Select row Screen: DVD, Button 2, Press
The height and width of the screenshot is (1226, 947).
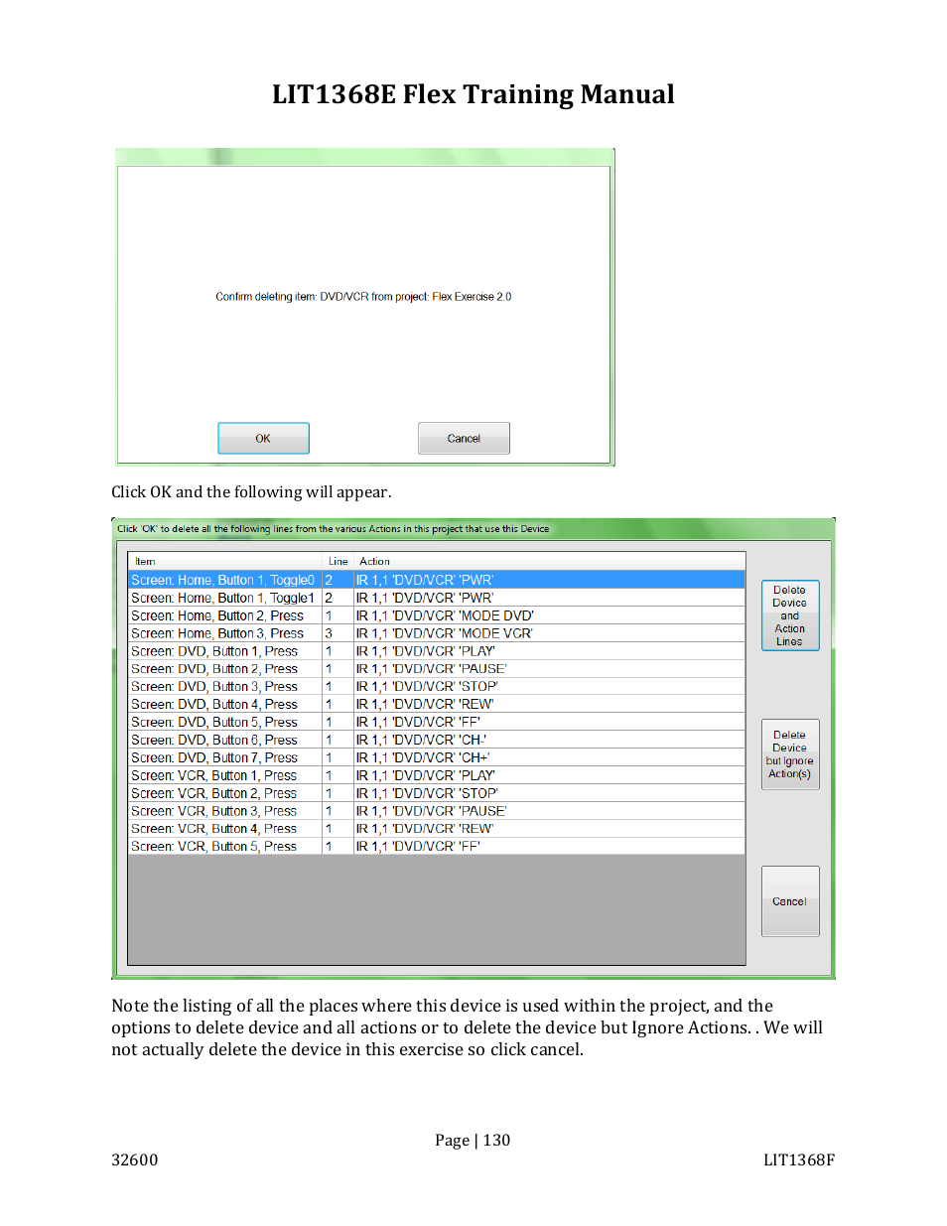[437, 669]
